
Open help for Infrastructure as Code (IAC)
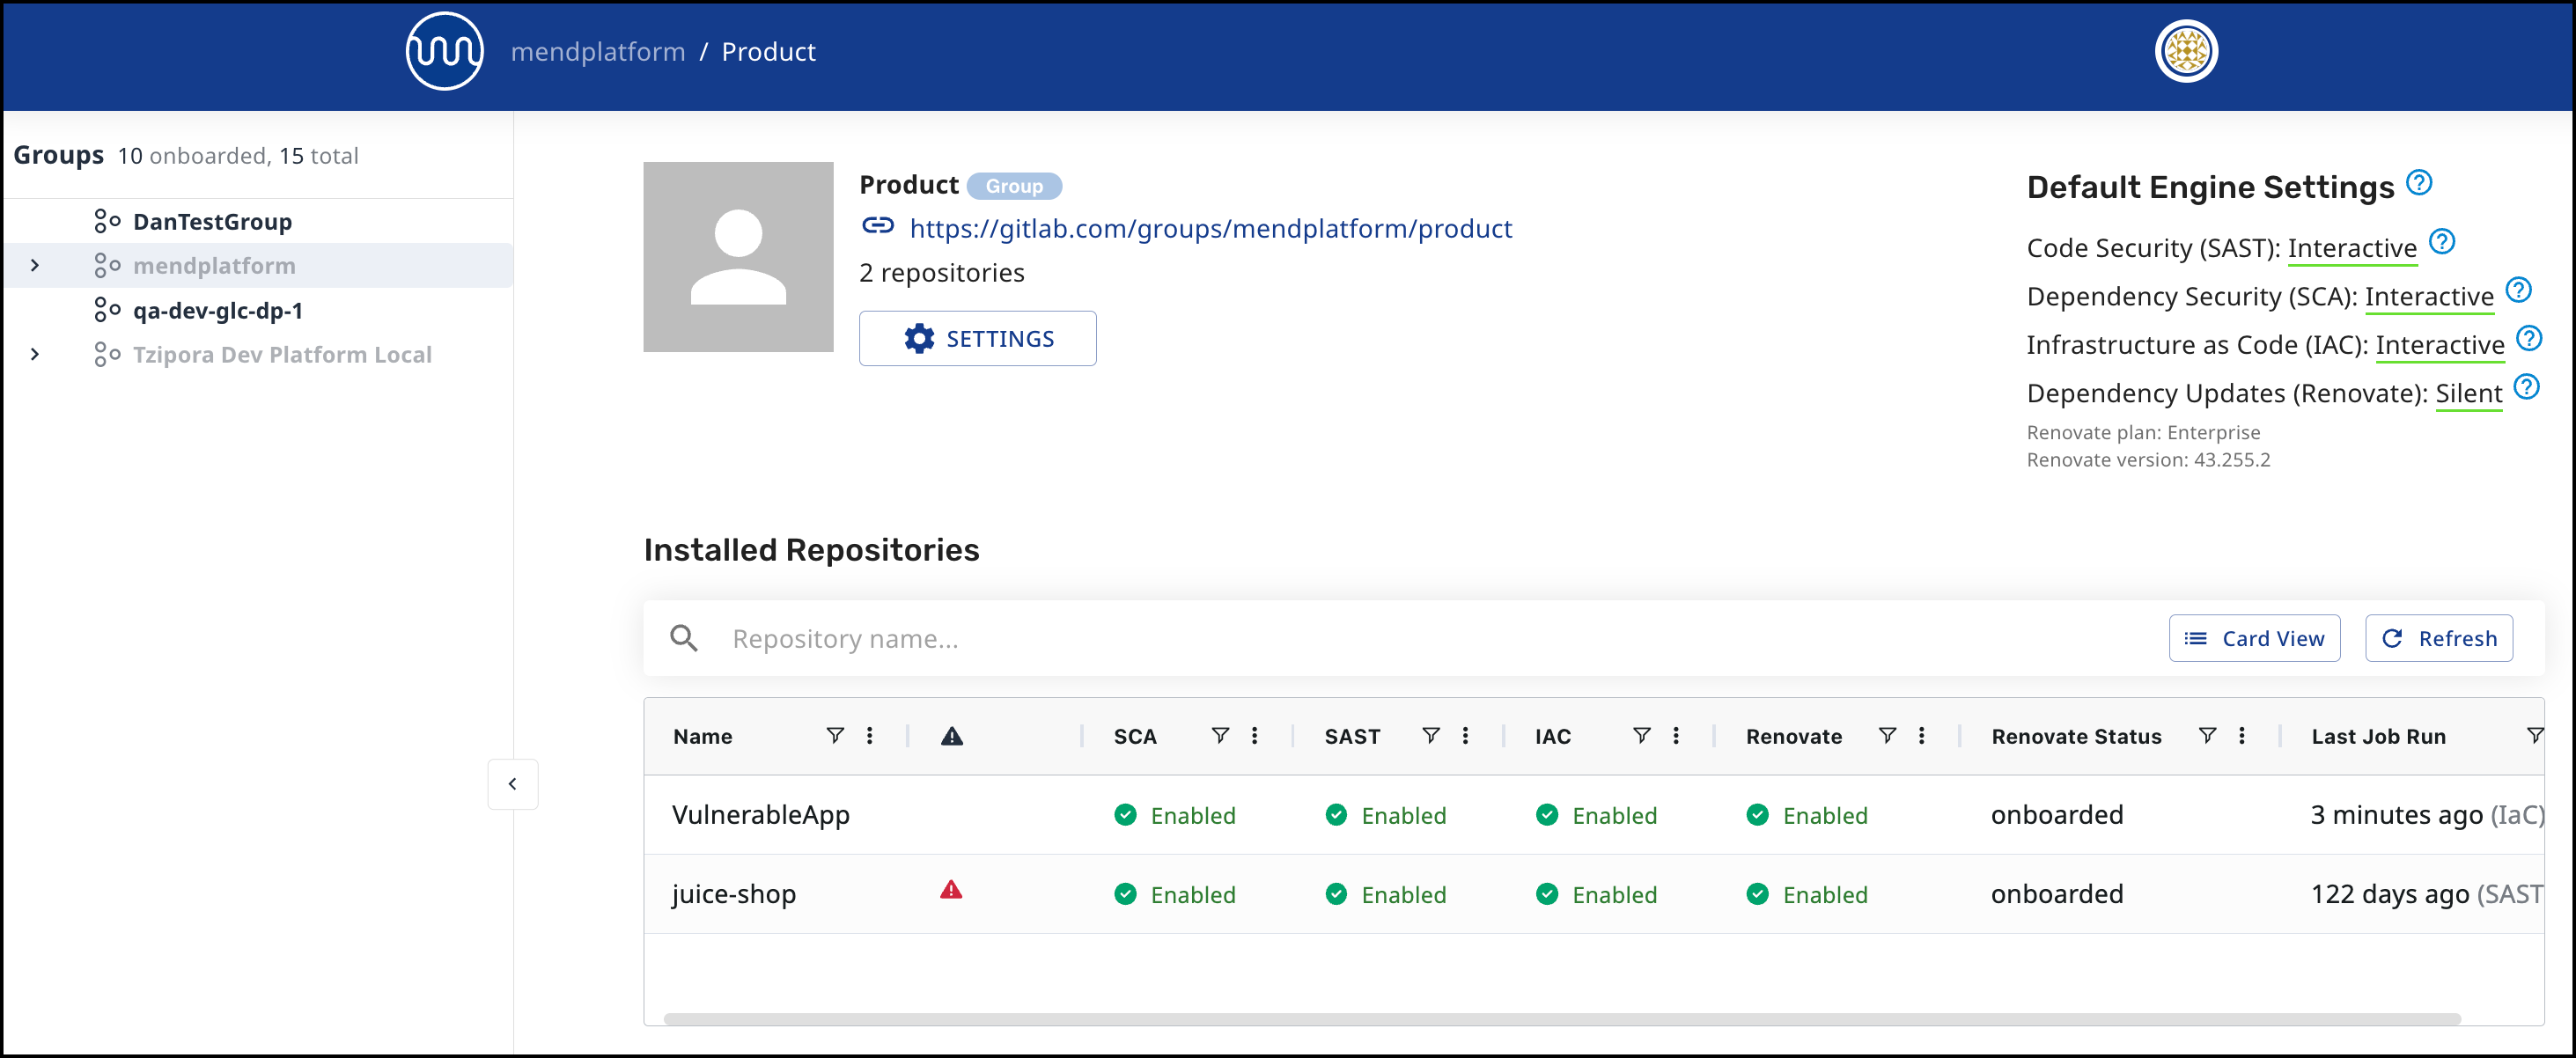(x=2529, y=338)
